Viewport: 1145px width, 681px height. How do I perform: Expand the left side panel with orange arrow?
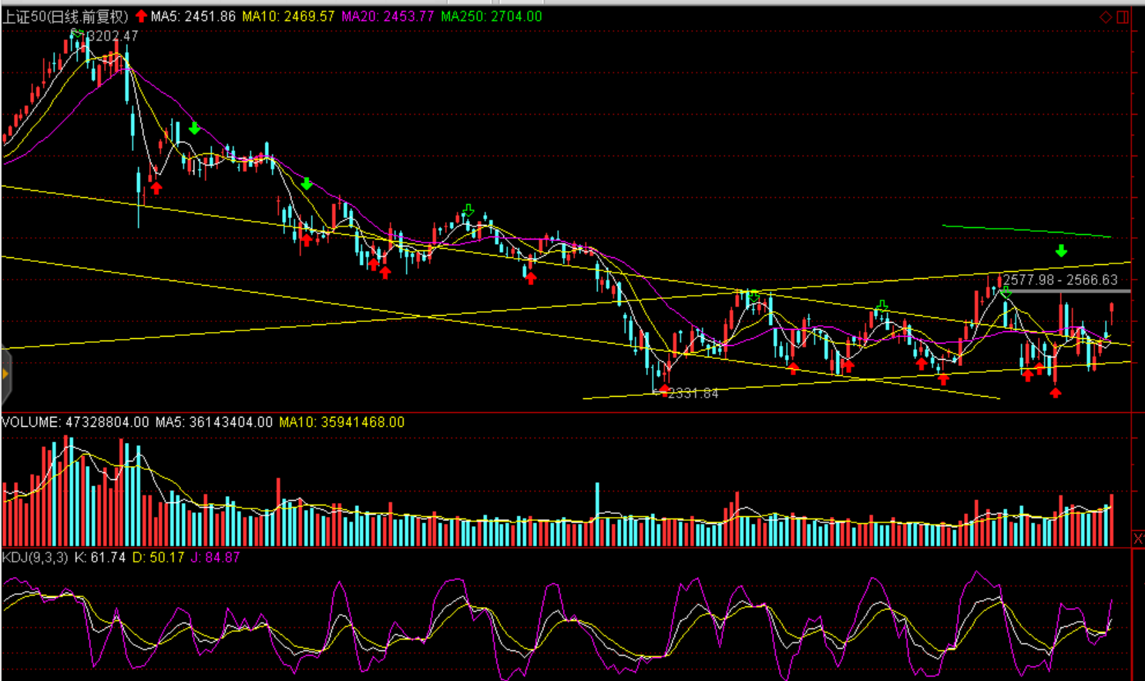(x=5, y=374)
